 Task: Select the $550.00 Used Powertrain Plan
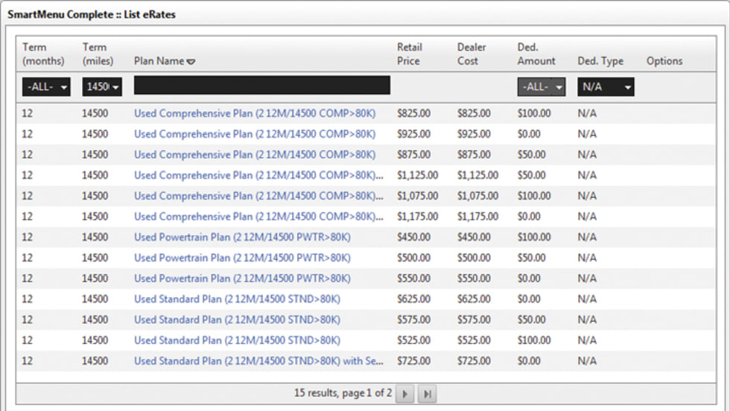coord(242,278)
